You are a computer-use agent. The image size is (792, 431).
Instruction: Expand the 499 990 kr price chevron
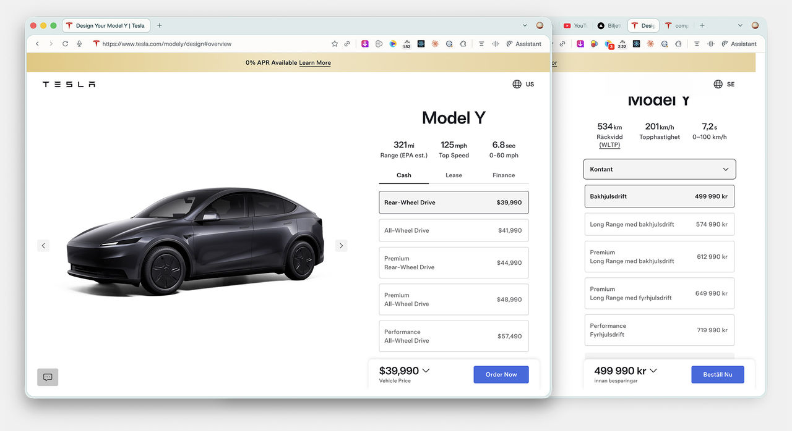tap(653, 371)
